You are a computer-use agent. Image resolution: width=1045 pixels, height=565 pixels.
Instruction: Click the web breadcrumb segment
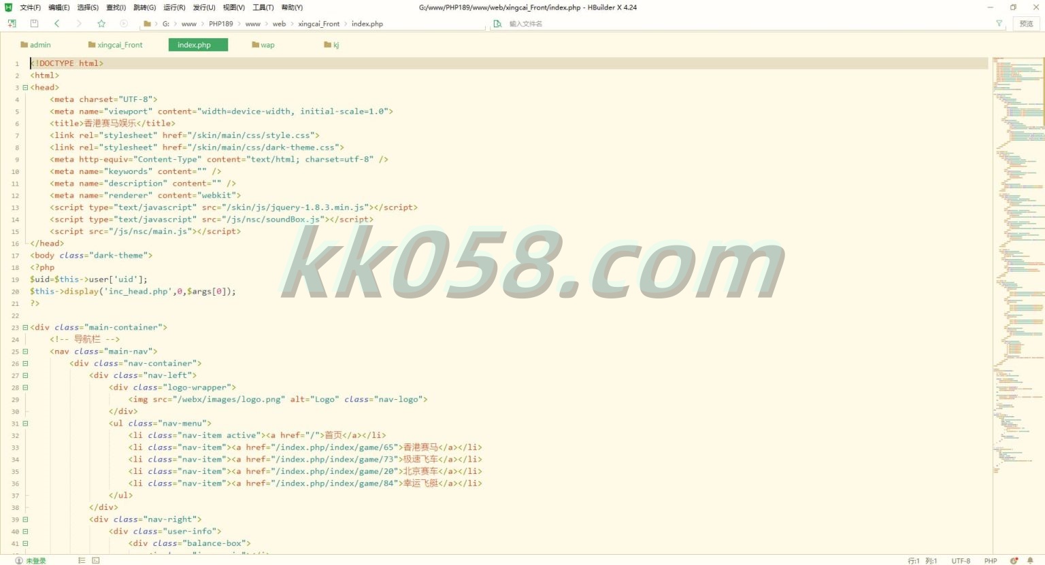279,24
